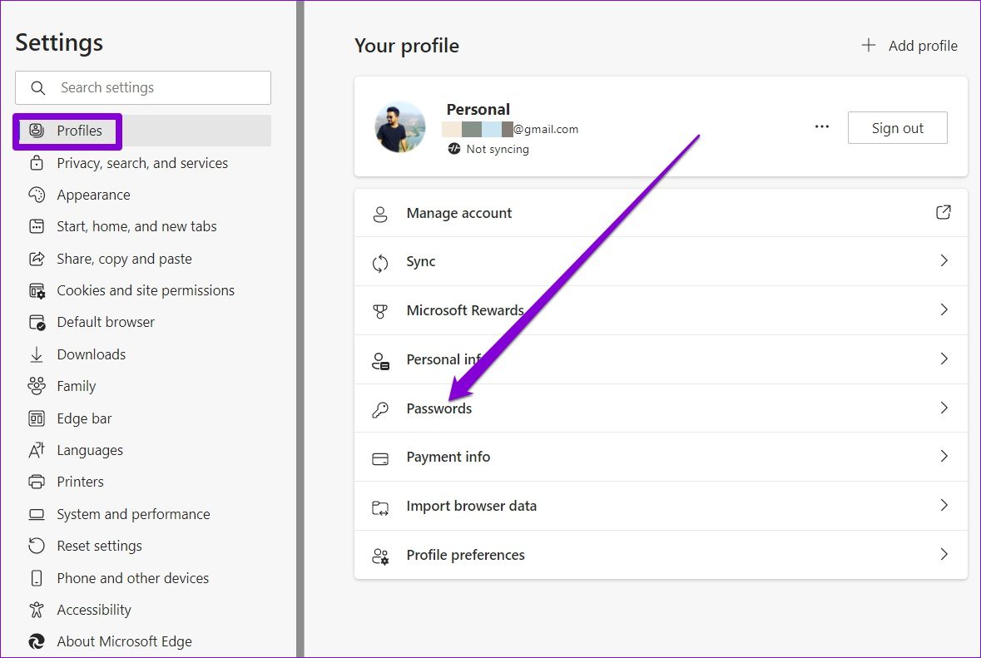This screenshot has height=658, width=981.
Task: Open Cookies and site permissions
Action: click(x=143, y=290)
